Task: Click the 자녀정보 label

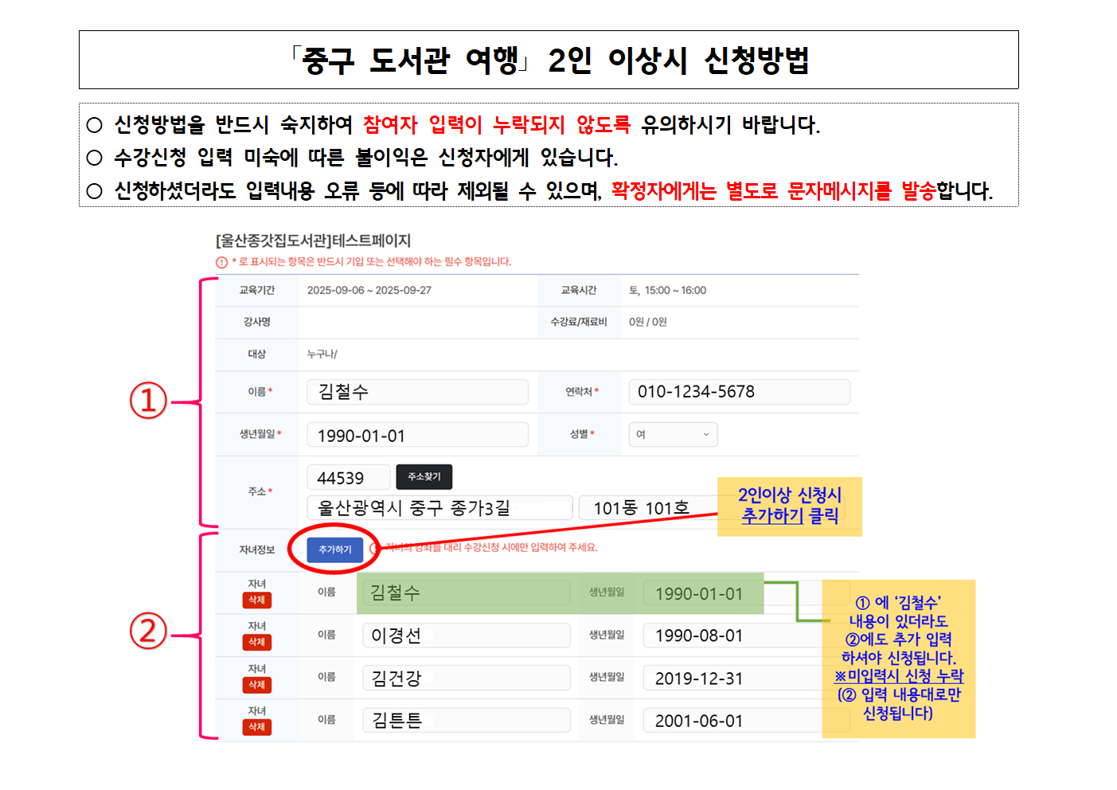Action: point(257,549)
